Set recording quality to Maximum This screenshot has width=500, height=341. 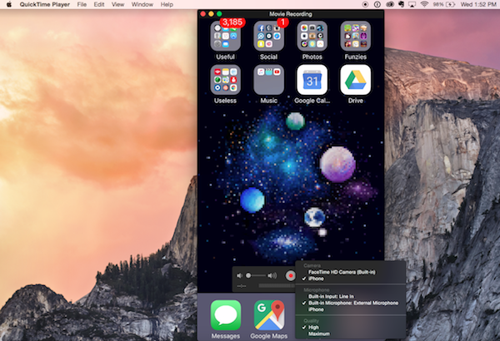tap(319, 334)
